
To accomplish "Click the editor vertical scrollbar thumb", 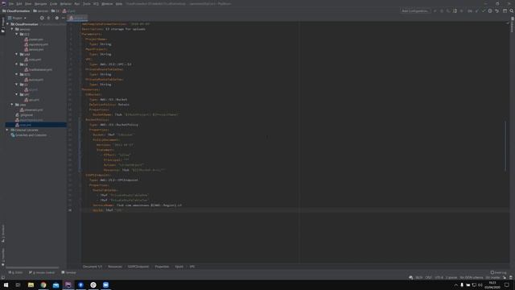I will [x=505, y=146].
